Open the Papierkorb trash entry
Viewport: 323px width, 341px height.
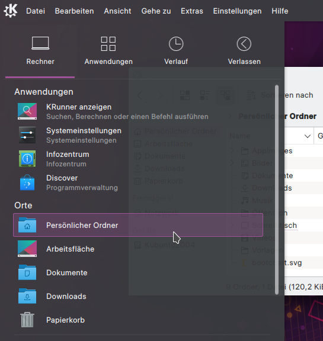pyautogui.click(x=138, y=320)
